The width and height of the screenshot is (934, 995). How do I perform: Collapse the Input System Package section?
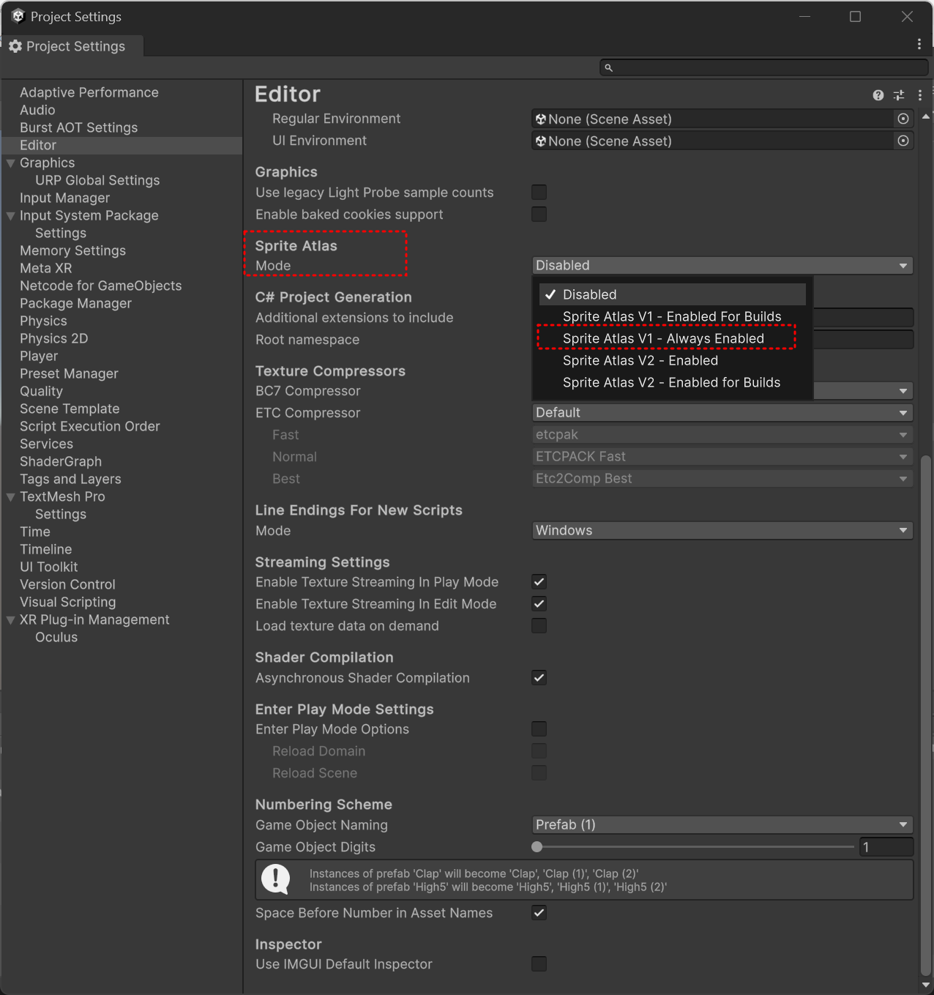point(11,216)
